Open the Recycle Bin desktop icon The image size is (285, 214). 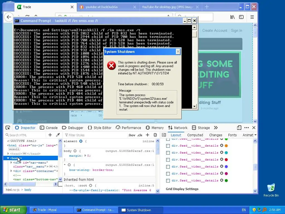tap(271, 190)
